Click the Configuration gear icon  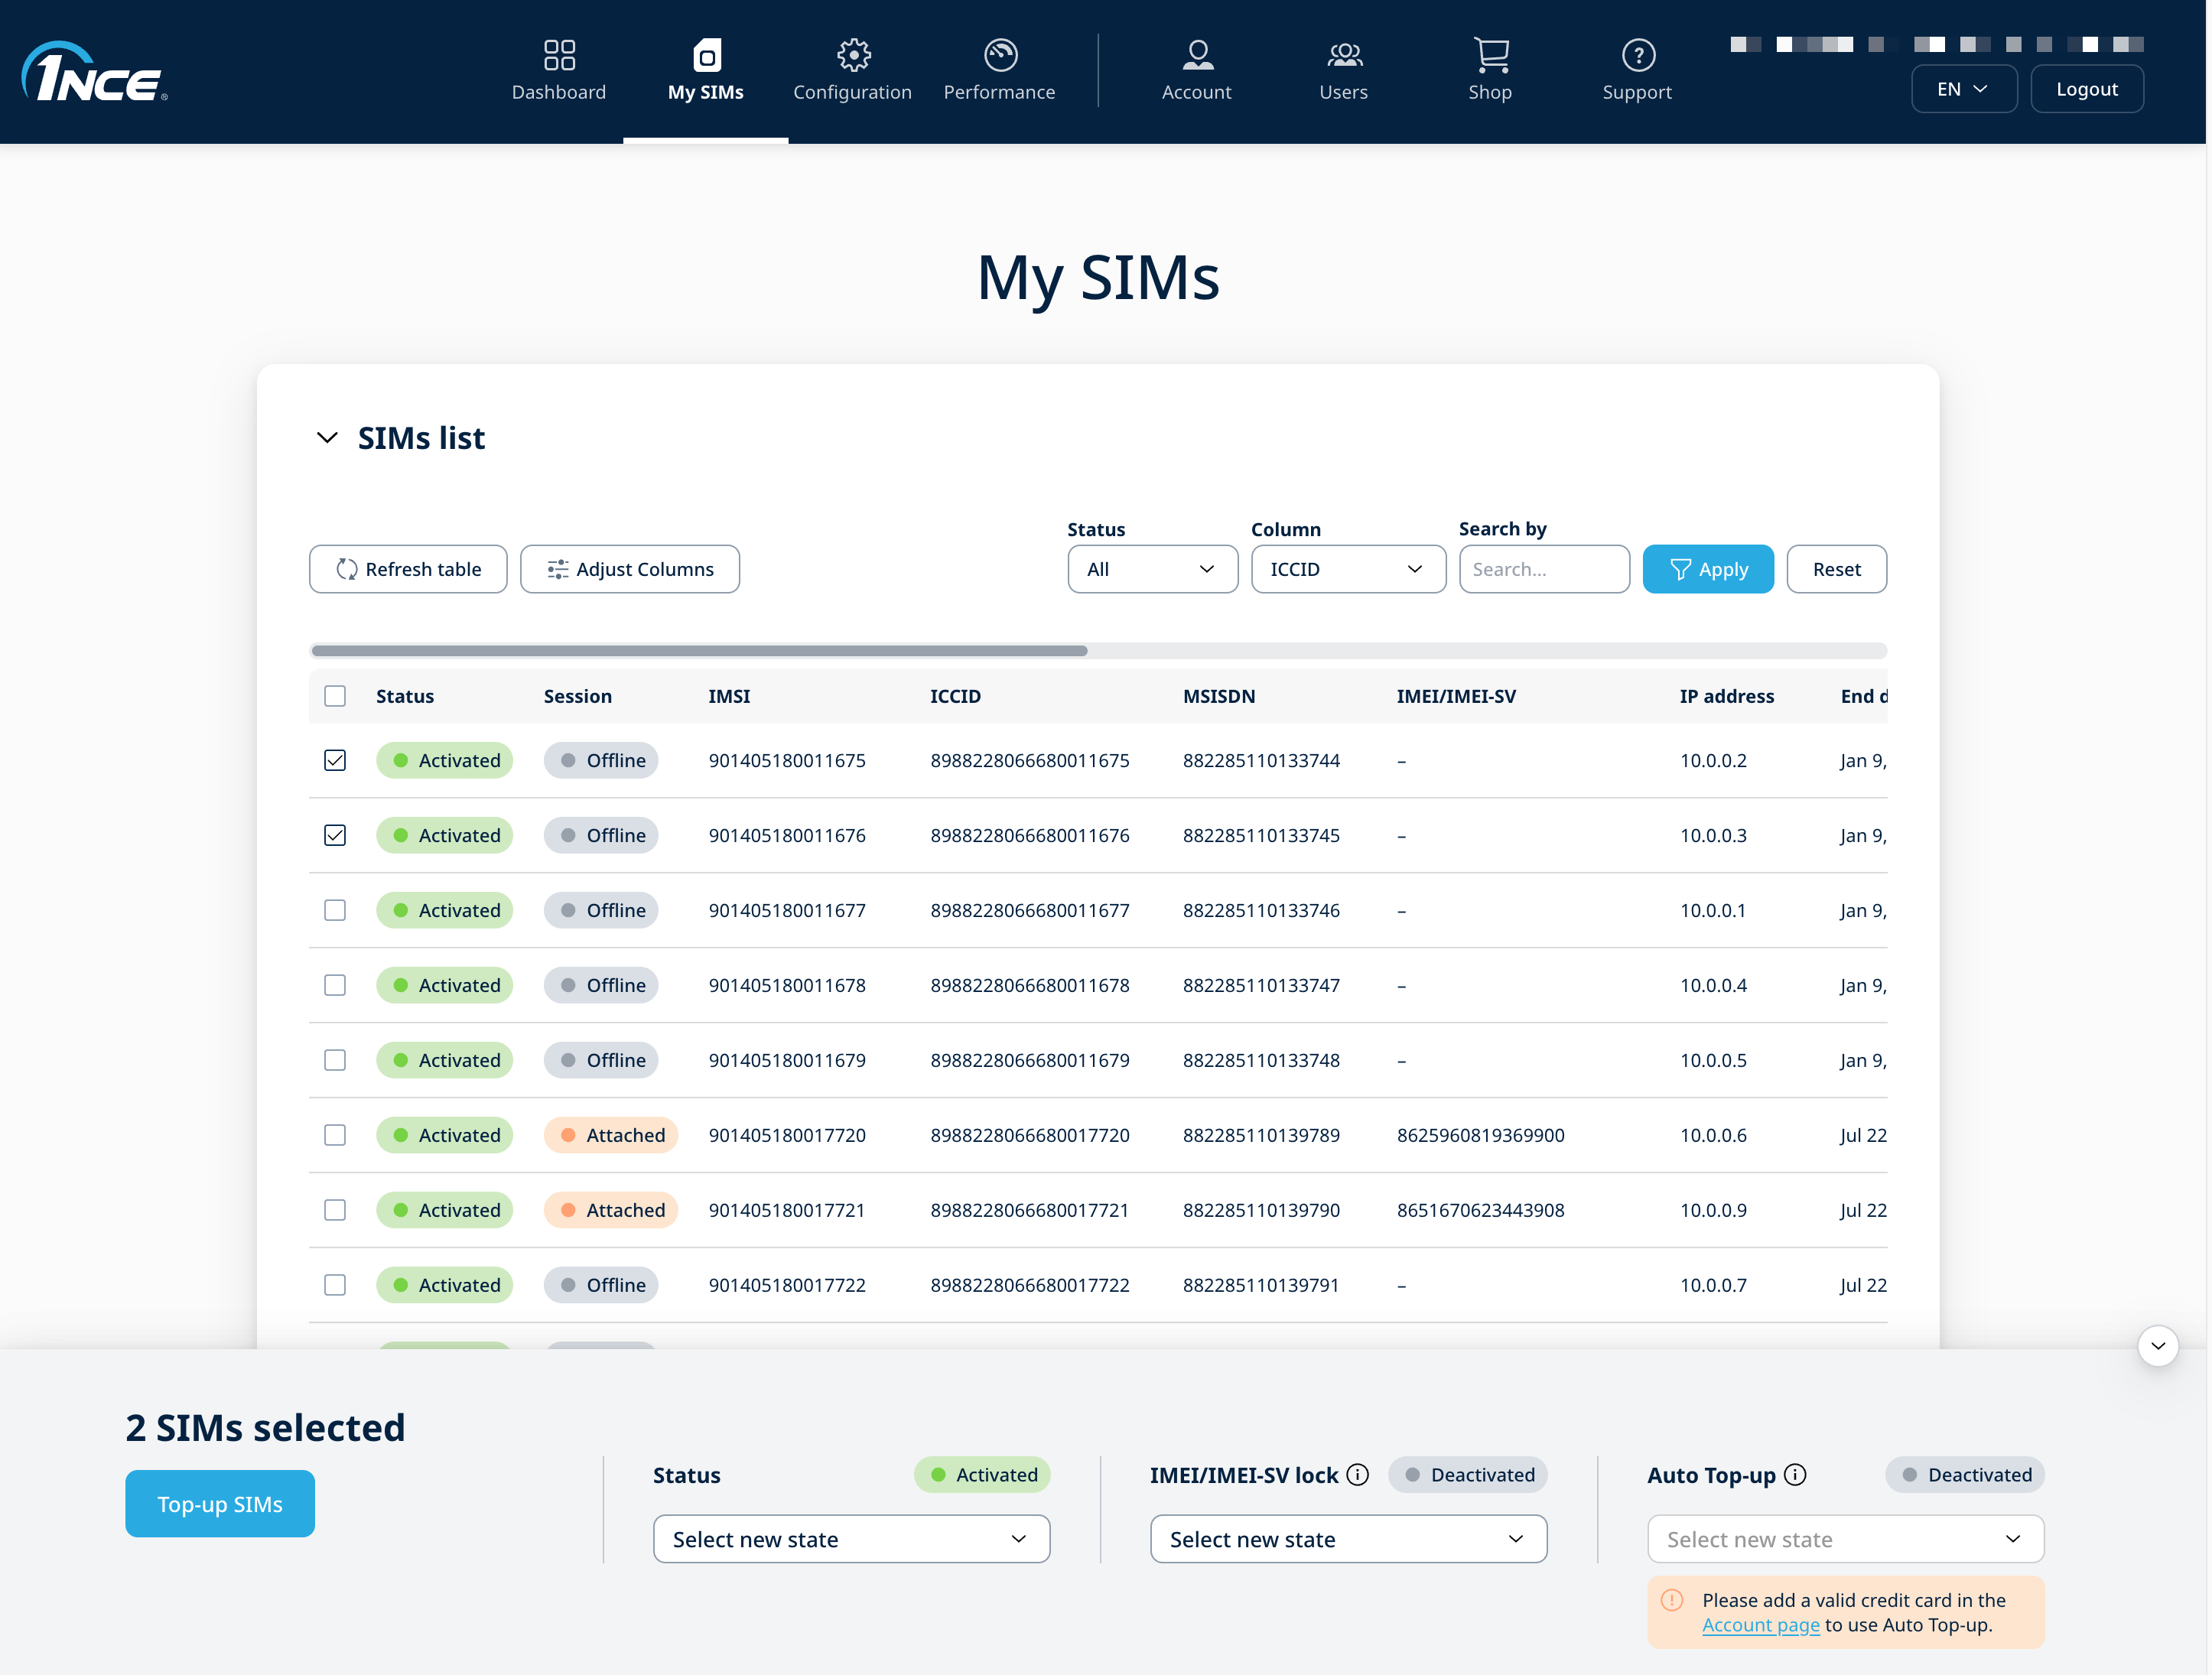click(x=853, y=54)
